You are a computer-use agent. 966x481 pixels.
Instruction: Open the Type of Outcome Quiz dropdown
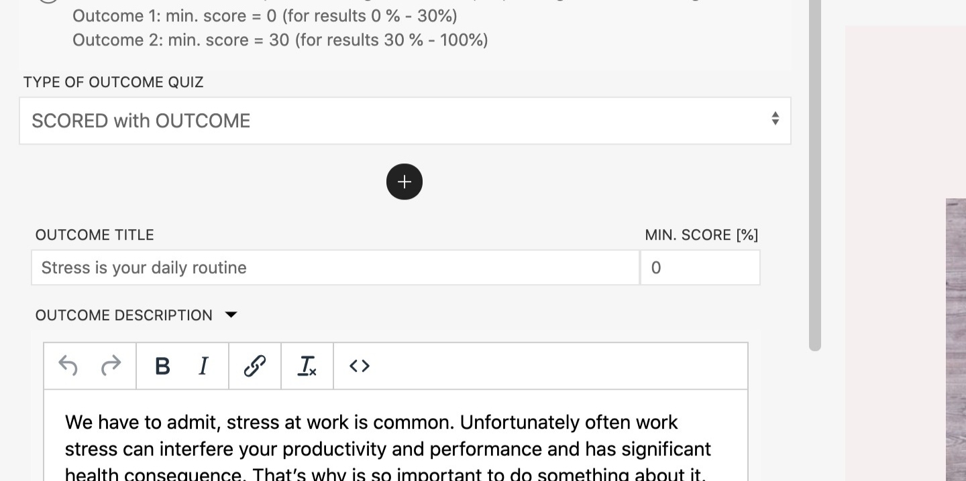coord(405,121)
